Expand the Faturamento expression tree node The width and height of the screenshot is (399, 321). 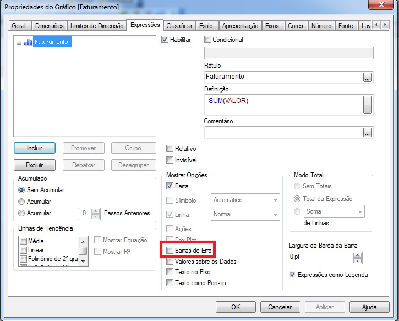pos(19,42)
